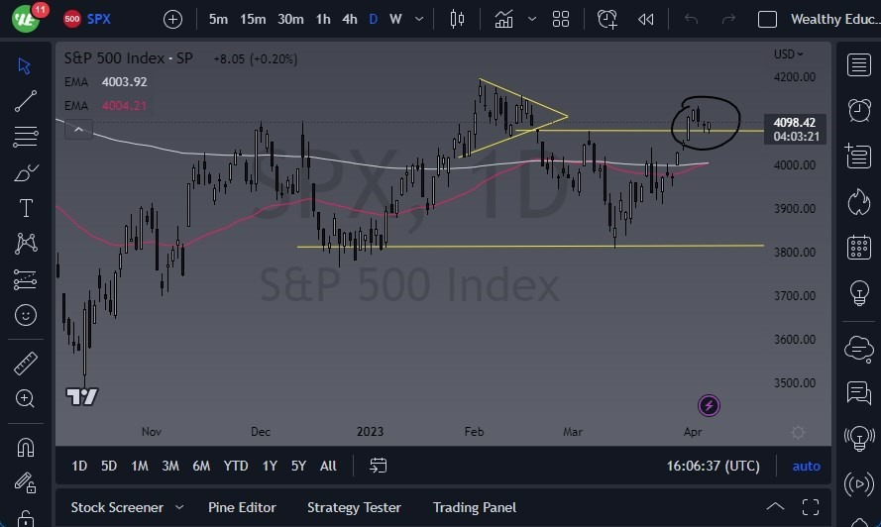Screen dimensions: 881x527
Task: Select the trend line drawing tool
Action: click(26, 101)
